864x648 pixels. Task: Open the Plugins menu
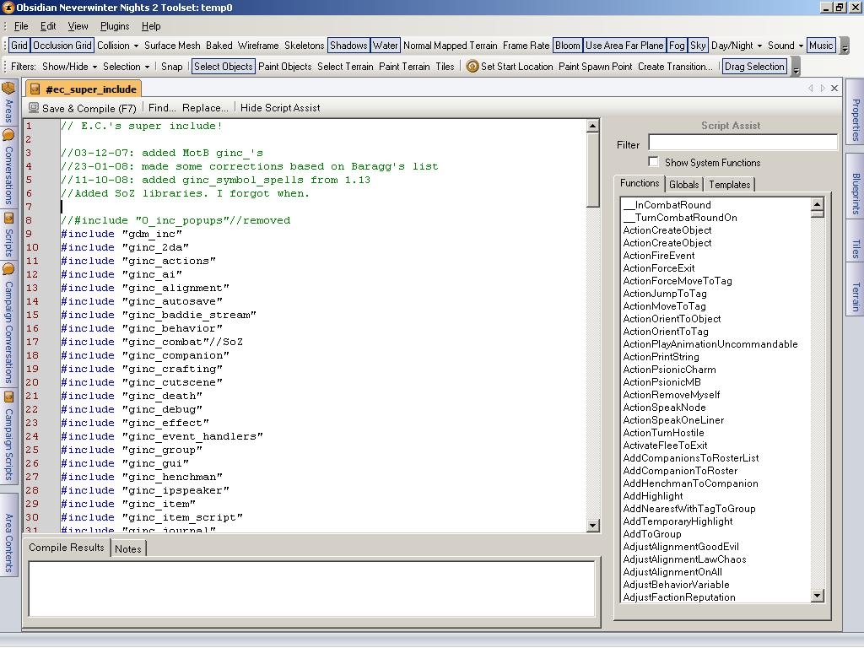(115, 26)
